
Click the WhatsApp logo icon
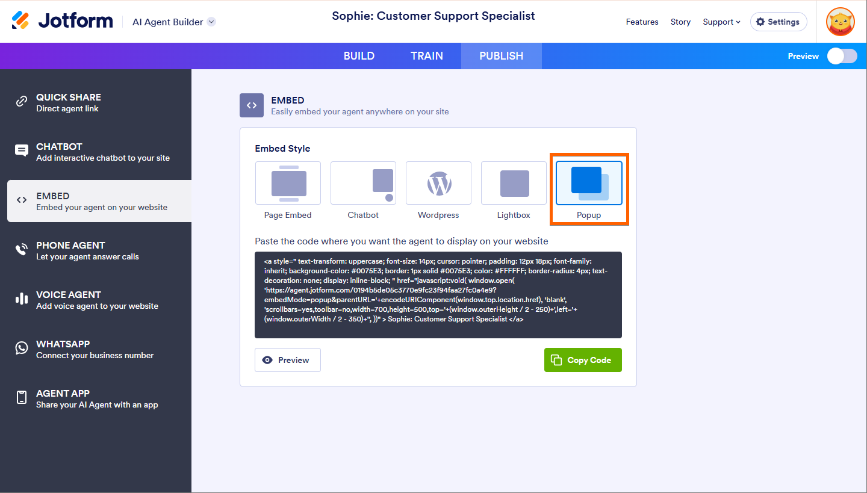22,348
